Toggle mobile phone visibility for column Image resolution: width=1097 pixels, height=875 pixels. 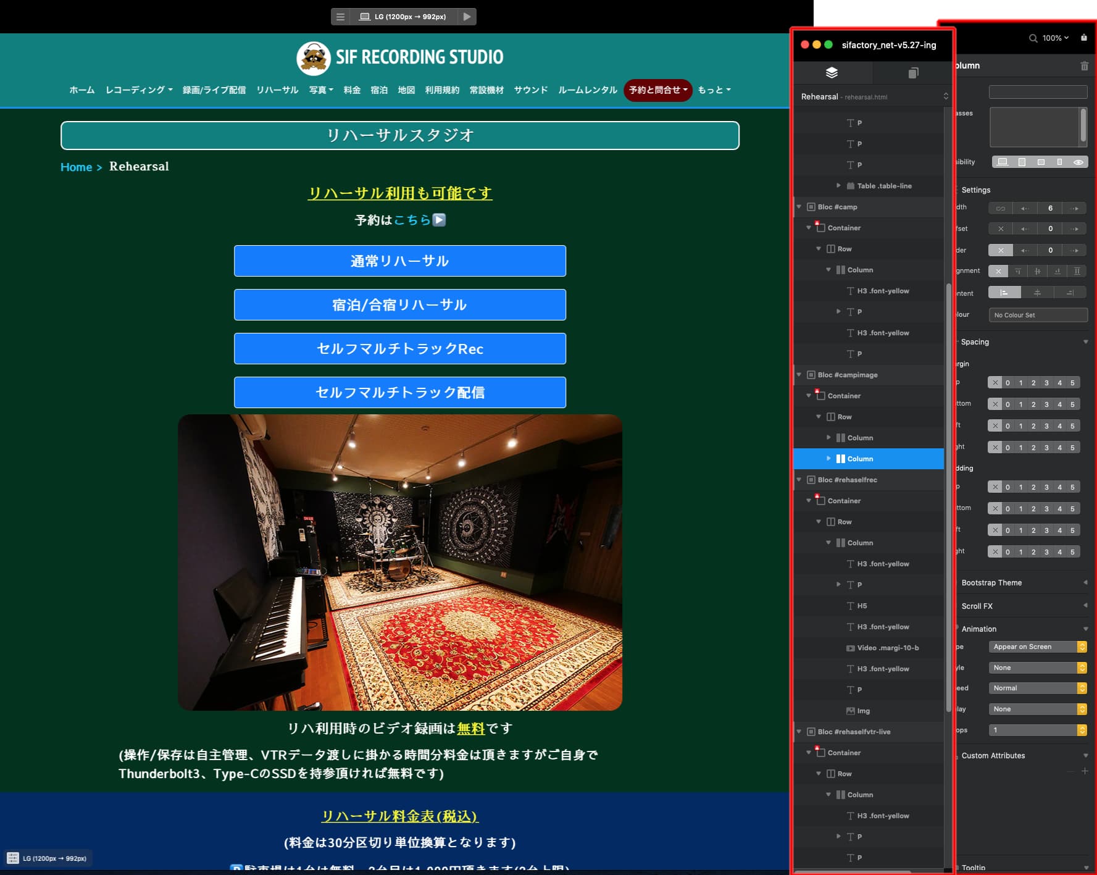[1059, 162]
